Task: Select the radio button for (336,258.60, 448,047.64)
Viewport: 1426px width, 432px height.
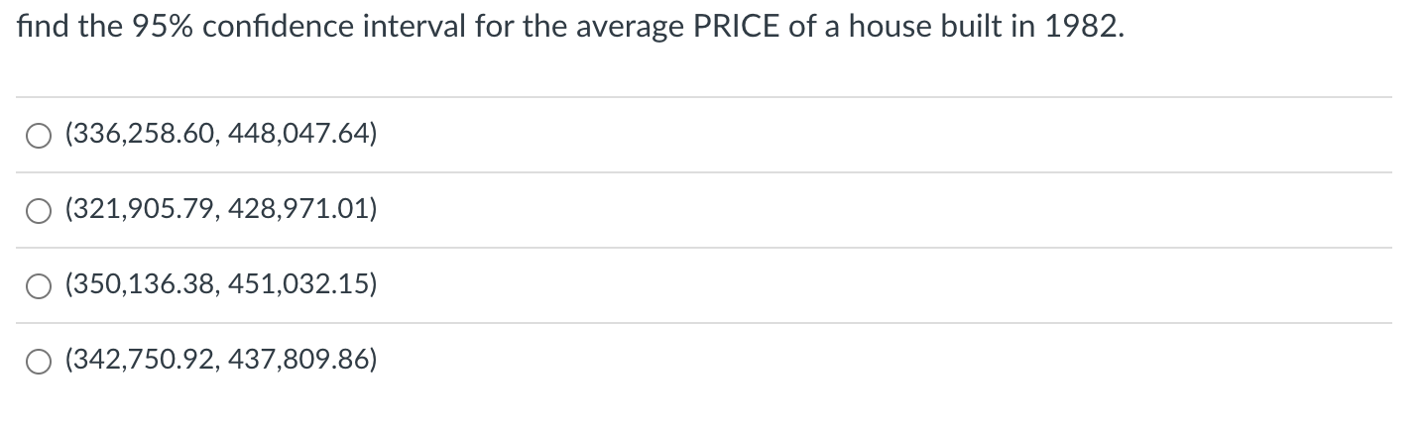Action: click(39, 135)
